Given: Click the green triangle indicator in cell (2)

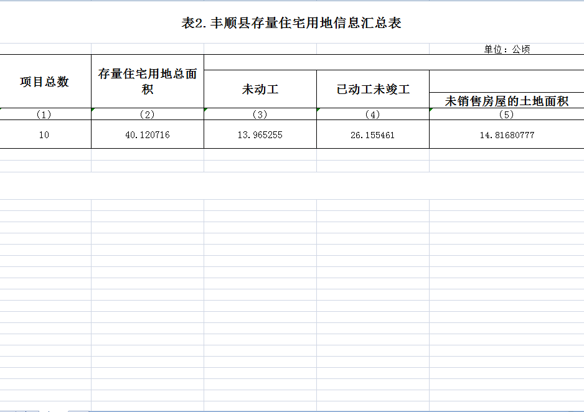Looking at the screenshot, I should pyautogui.click(x=94, y=111).
